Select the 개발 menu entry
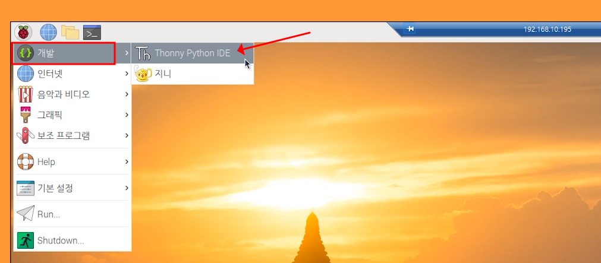Image resolution: width=601 pixels, height=263 pixels. pyautogui.click(x=73, y=53)
